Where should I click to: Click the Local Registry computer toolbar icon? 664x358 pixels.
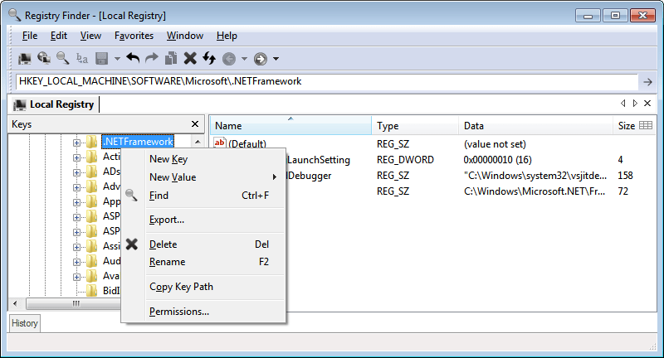(x=25, y=58)
